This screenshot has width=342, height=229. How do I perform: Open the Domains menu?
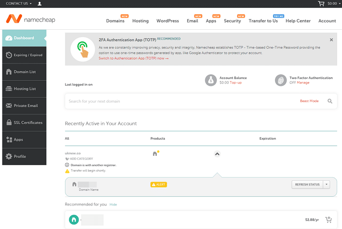(115, 21)
